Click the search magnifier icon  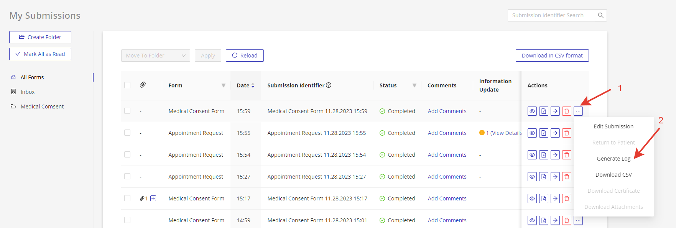pyautogui.click(x=600, y=15)
